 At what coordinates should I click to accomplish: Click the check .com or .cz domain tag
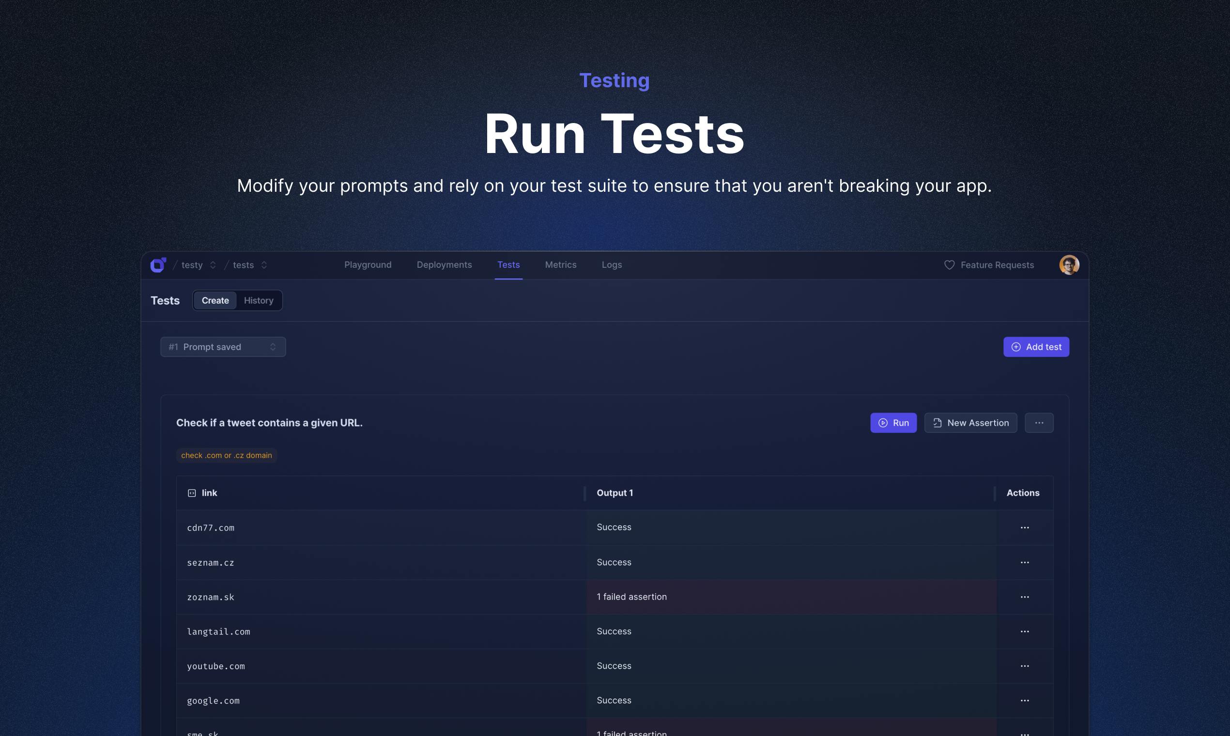click(226, 455)
